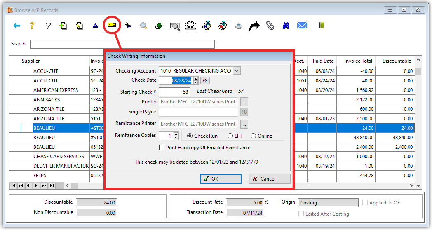This screenshot has width=432, height=230.
Task: Click F8 button beside Check Date
Action: click(205, 81)
